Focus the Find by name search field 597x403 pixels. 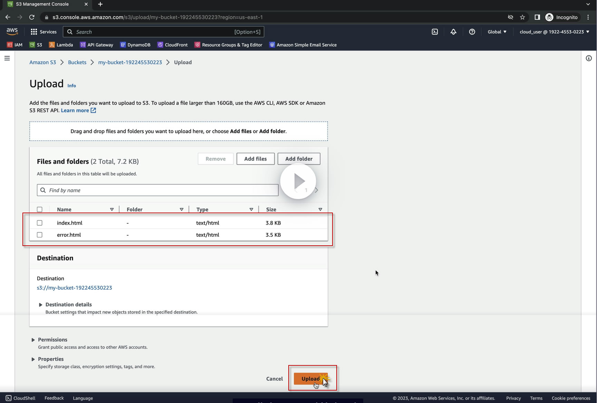tap(157, 190)
